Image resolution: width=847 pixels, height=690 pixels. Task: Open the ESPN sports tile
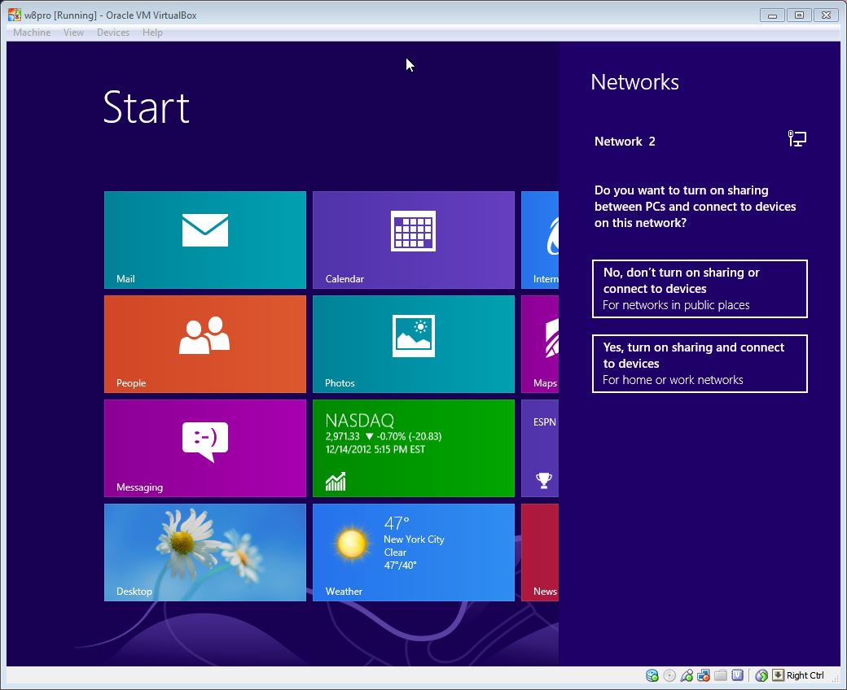pos(540,448)
